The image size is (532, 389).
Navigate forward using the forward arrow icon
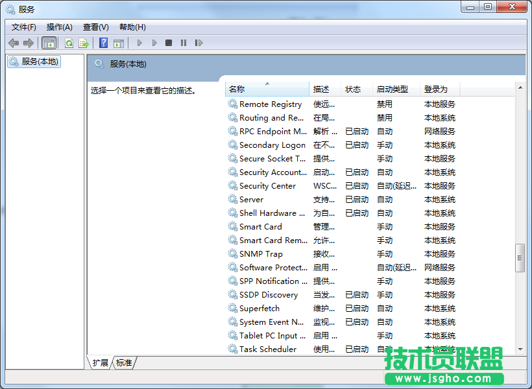pyautogui.click(x=29, y=43)
